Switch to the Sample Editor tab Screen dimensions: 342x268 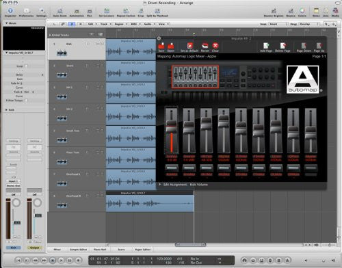pos(78,250)
